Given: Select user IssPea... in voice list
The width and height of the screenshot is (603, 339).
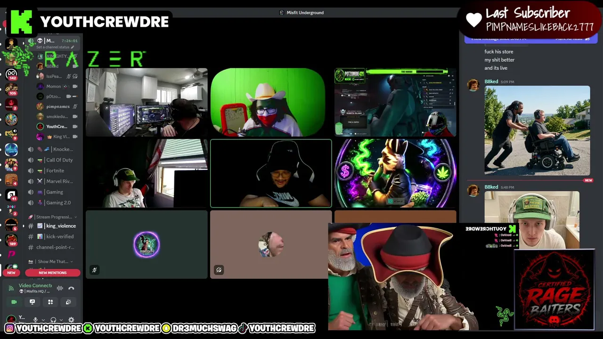Looking at the screenshot, I should pyautogui.click(x=57, y=76).
